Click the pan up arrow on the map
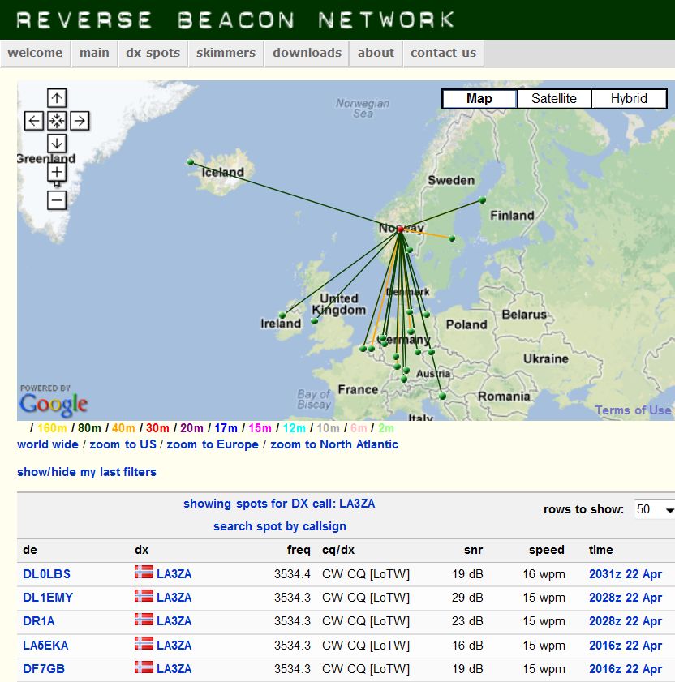The height and width of the screenshot is (682, 675). [x=56, y=98]
